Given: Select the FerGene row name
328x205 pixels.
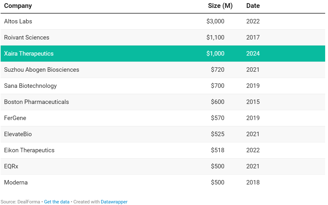Looking at the screenshot, I should pyautogui.click(x=15, y=118).
